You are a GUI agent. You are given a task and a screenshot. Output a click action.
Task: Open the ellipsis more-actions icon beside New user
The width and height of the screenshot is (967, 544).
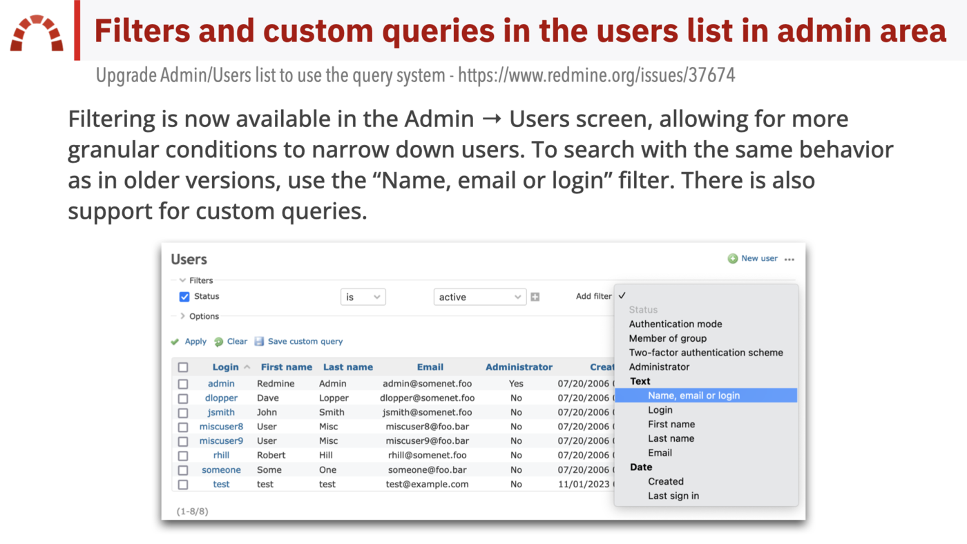789,258
